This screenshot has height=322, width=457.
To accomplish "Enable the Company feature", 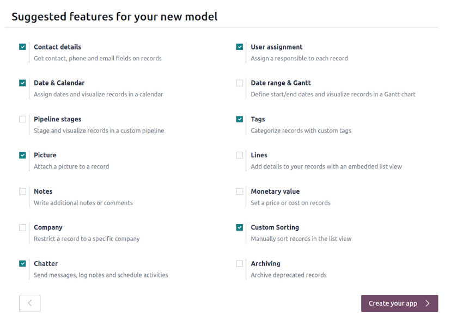I will click(x=22, y=227).
